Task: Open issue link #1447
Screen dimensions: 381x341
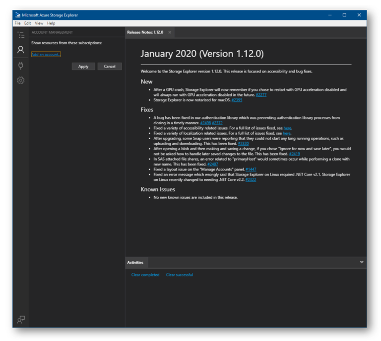Action: (251, 170)
